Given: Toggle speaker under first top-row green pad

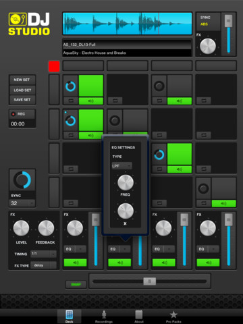Looking at the screenshot, I should pyautogui.click(x=91, y=101).
